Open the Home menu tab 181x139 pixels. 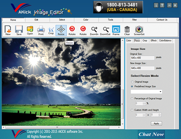click(13, 20)
